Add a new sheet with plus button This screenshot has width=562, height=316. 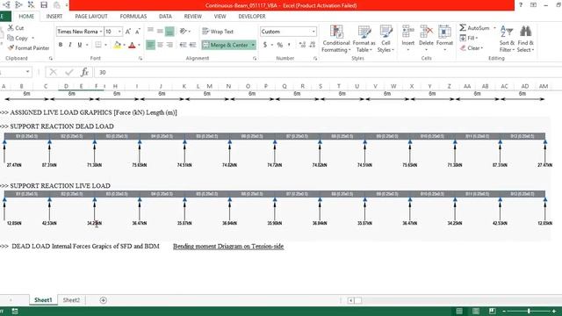(104, 300)
